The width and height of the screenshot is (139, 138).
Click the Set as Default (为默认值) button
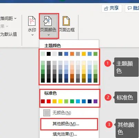point(9,34)
